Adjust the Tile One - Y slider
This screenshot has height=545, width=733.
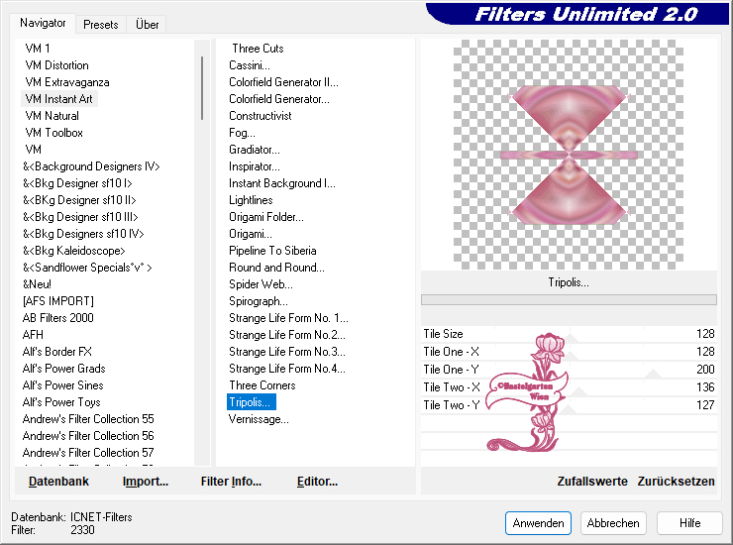(575, 371)
